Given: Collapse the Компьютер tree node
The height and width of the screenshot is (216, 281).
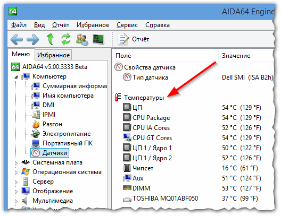Looking at the screenshot, I should click(x=16, y=77).
